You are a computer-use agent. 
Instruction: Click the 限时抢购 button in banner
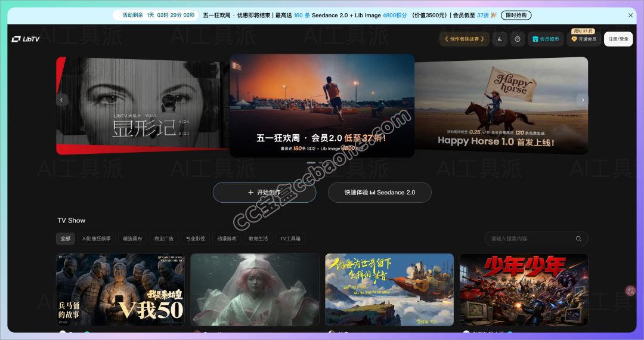[x=516, y=15]
